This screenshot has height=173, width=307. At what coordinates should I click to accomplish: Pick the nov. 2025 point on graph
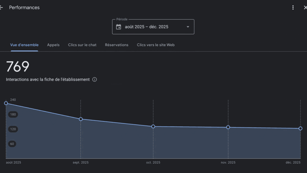[228, 127]
